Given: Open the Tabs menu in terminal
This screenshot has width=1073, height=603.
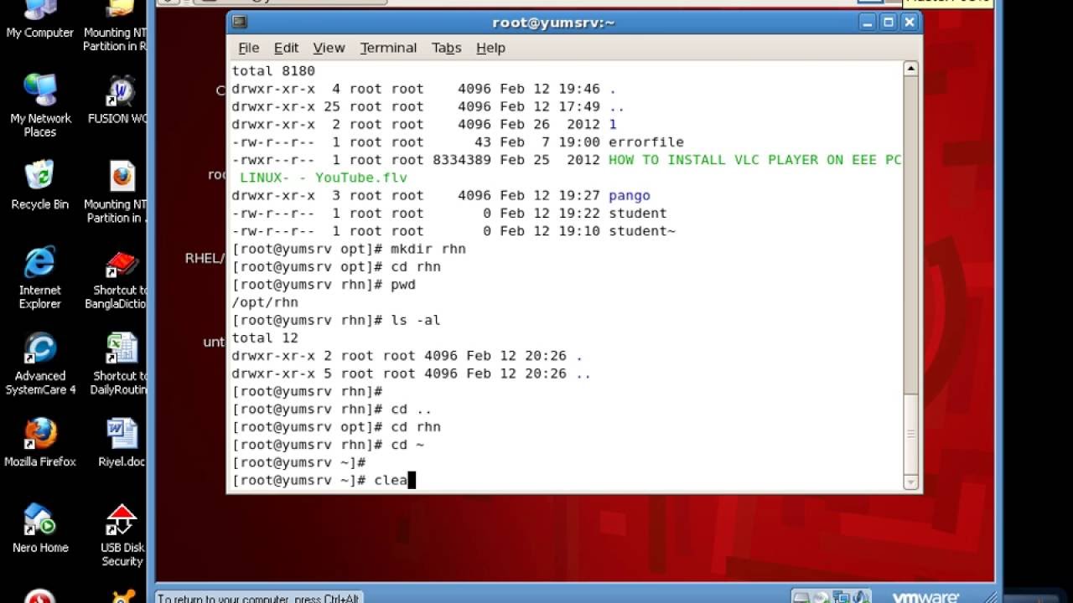Looking at the screenshot, I should tap(447, 48).
